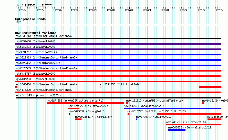Open the nsv4191913 gnomADStructuralVariants label

tap(154, 101)
